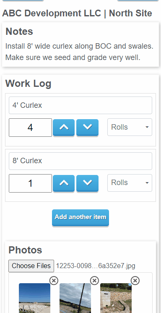161x313 pixels.
Task: Open the blue sky photo thumbnail
Action: pos(34,298)
